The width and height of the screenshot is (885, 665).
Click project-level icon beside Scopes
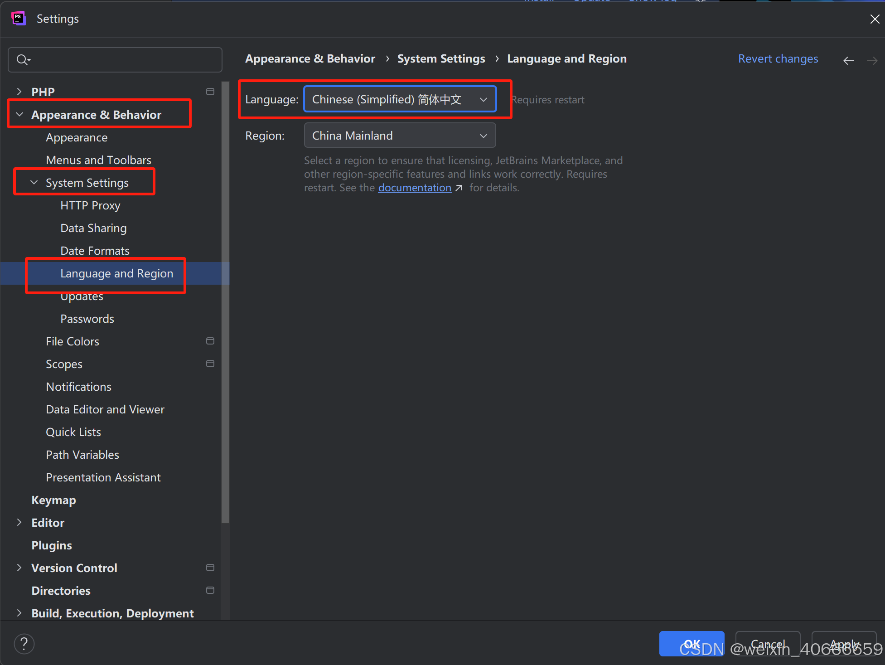pyautogui.click(x=210, y=364)
